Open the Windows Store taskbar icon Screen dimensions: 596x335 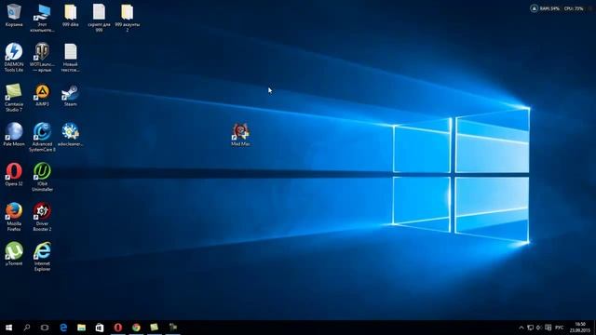pyautogui.click(x=100, y=328)
